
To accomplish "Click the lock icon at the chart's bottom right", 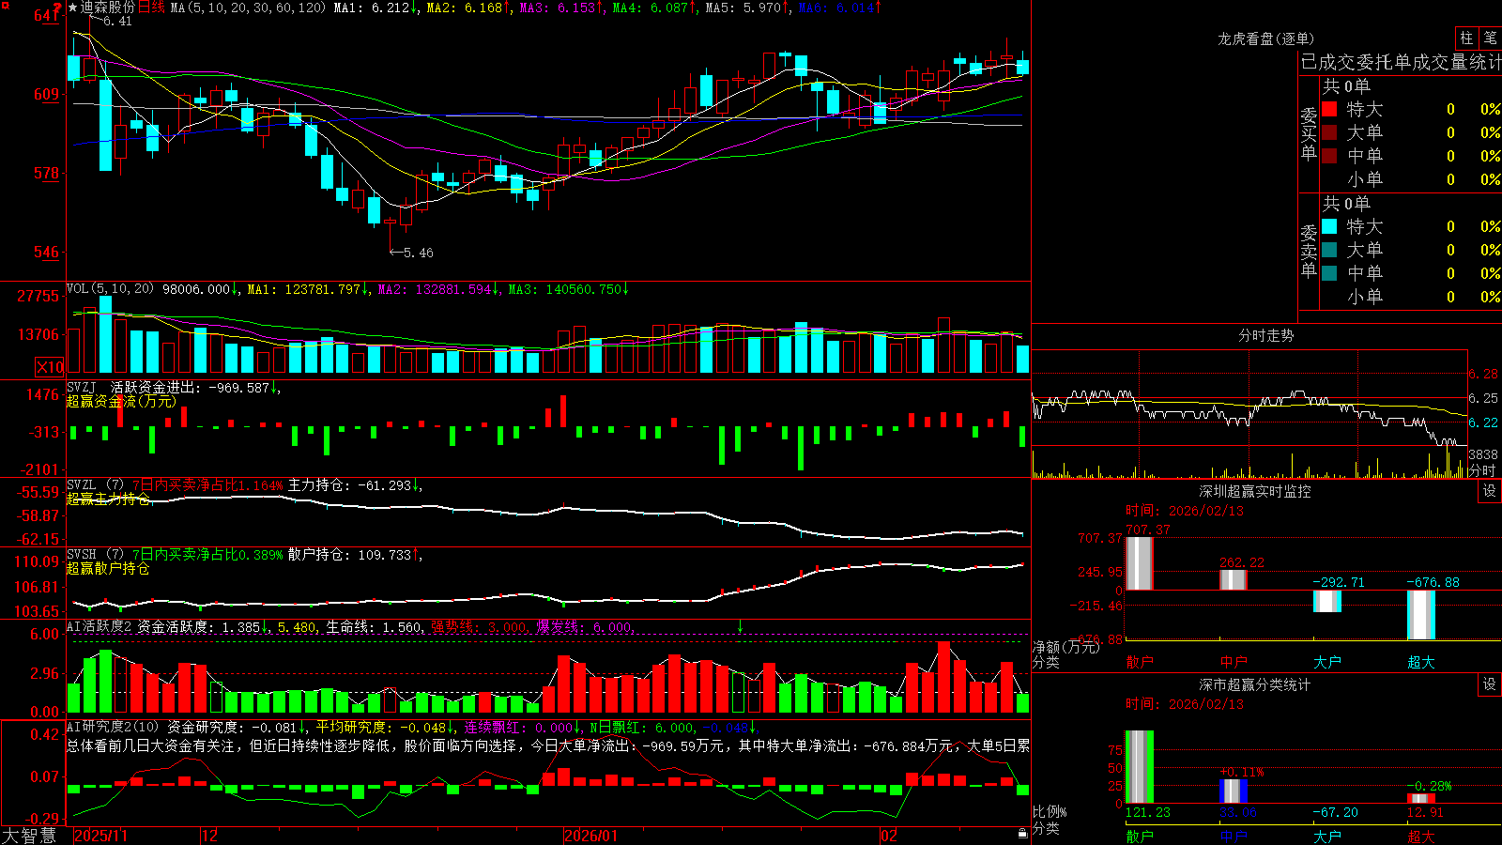I will [1022, 834].
